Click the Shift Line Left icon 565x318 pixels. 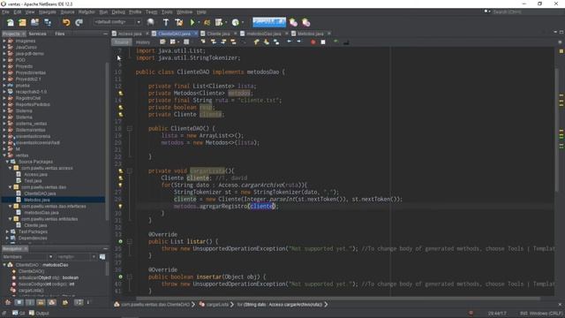pyautogui.click(x=289, y=42)
